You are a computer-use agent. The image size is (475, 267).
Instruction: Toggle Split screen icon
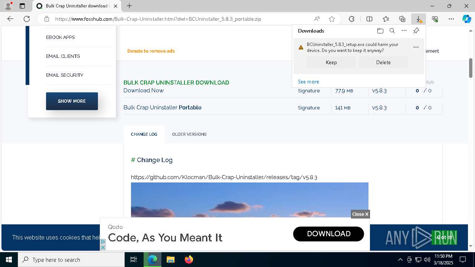(369, 19)
